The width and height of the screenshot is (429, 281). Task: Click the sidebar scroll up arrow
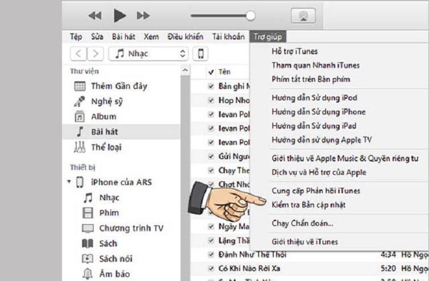click(185, 70)
